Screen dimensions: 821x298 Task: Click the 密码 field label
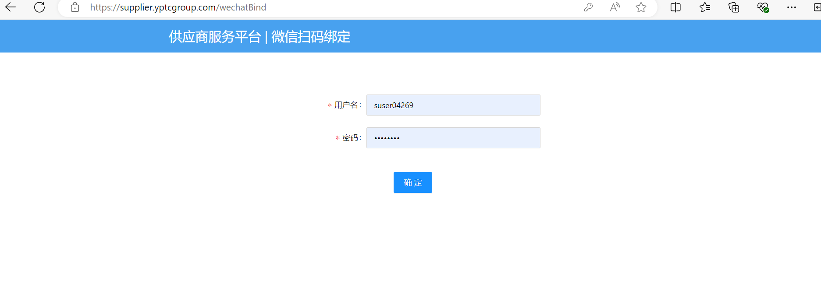tap(350, 138)
